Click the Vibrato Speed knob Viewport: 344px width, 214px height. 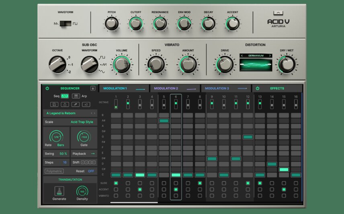(156, 64)
